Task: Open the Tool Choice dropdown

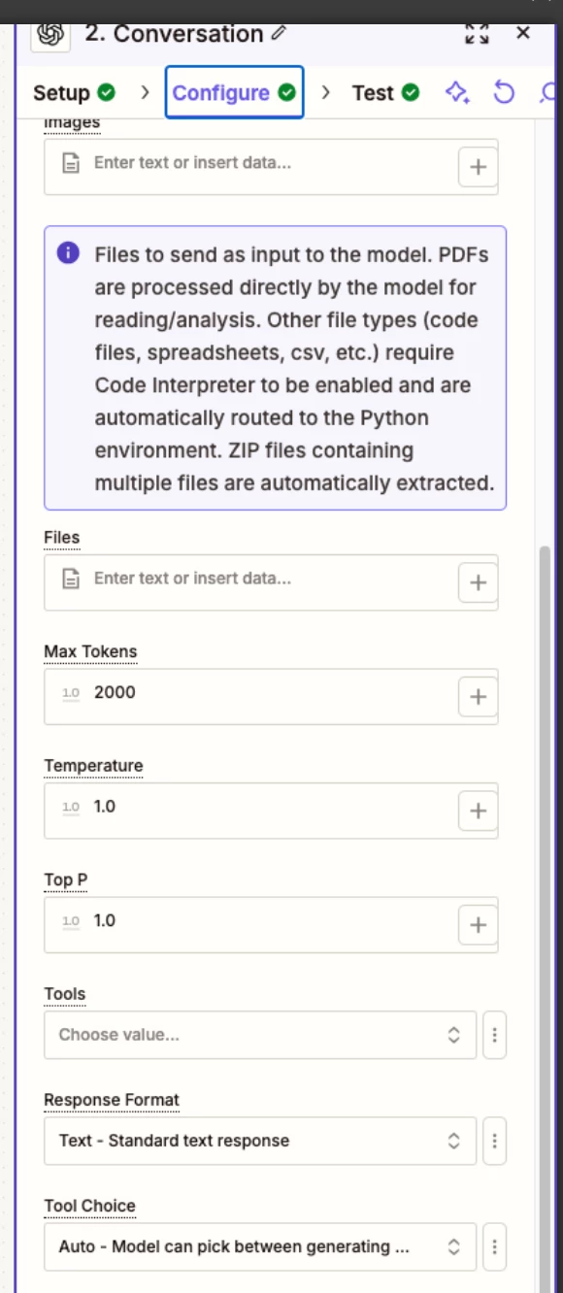Action: click(x=260, y=1246)
